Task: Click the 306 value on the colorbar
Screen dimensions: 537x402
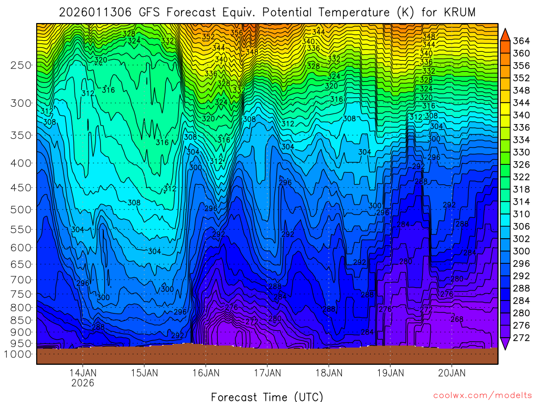Action: (521, 226)
